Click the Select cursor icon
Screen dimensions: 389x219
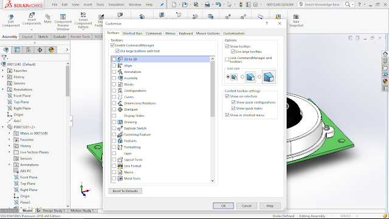click(x=229, y=4)
